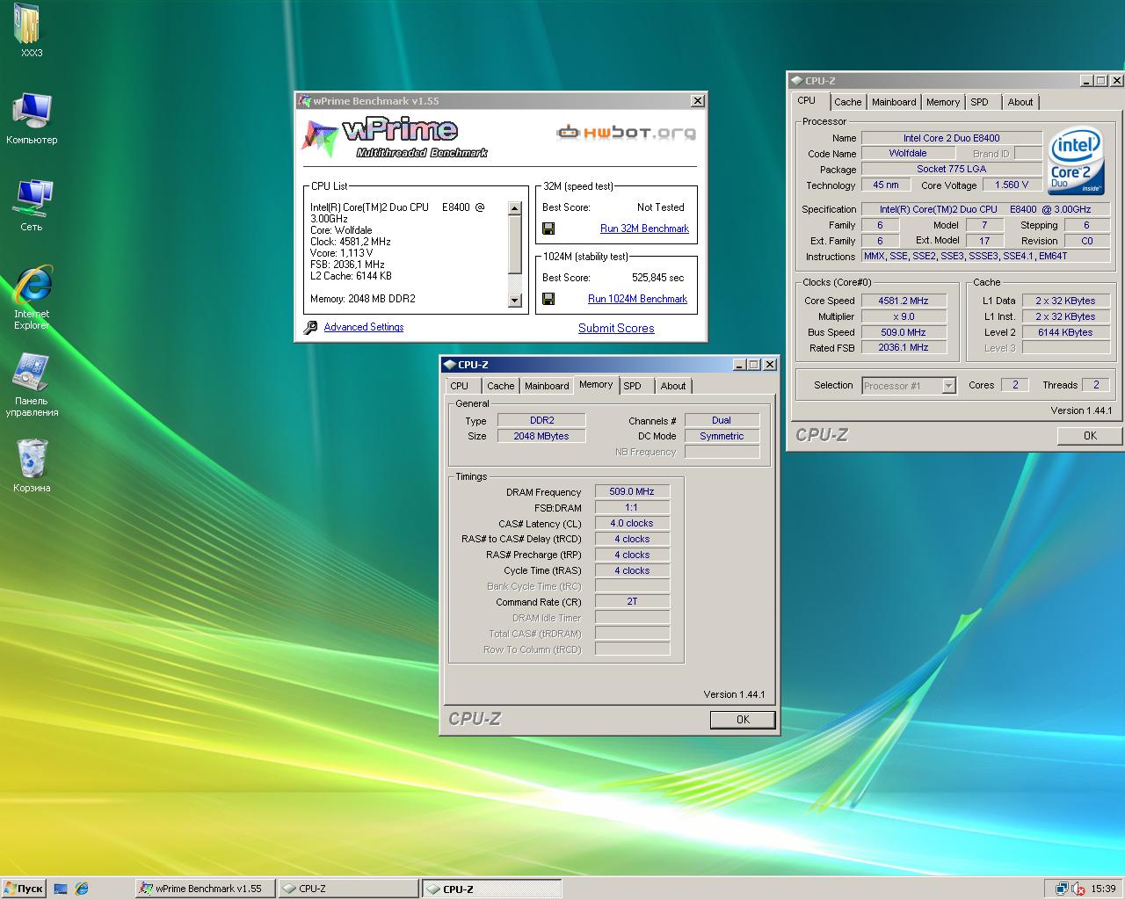Screen dimensions: 1125x900
Task: Select Cache tab in Memory window
Action: (501, 386)
